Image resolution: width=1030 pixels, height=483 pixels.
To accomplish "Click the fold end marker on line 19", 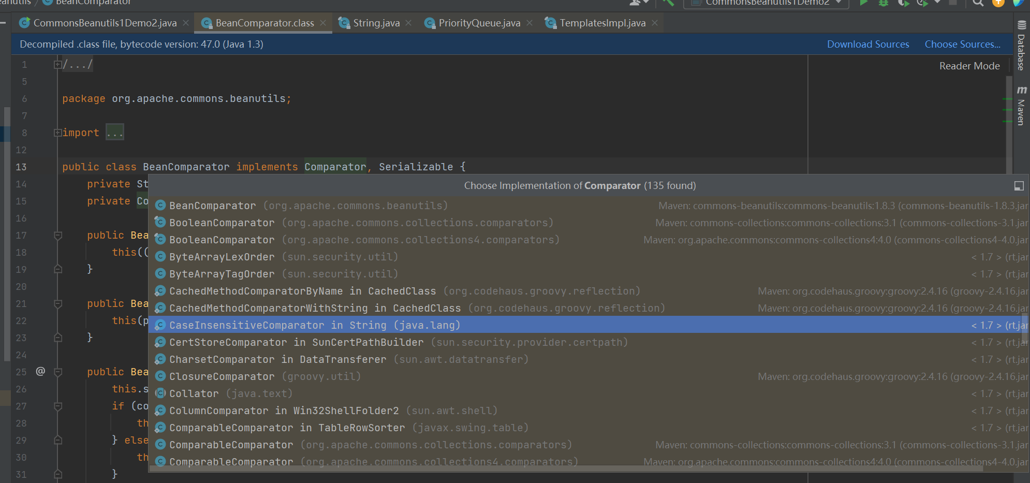I will (58, 269).
